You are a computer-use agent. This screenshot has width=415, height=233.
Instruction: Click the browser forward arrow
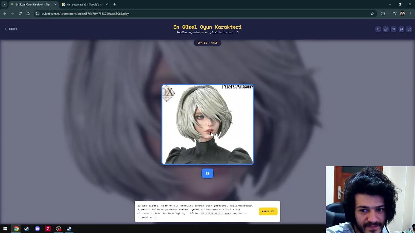(13, 14)
